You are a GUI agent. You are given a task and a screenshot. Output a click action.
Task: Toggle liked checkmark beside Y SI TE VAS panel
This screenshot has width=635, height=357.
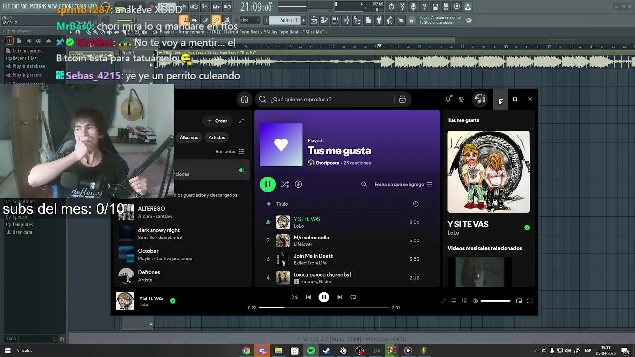(x=527, y=228)
